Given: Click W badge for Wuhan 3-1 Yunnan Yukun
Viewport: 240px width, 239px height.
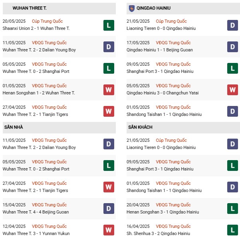Looking at the screenshot, I should pyautogui.click(x=109, y=230).
